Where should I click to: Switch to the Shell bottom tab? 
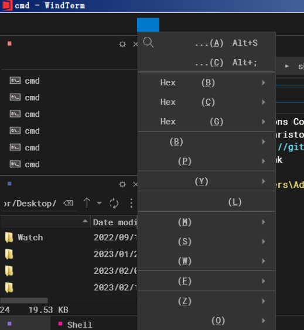click(x=76, y=325)
